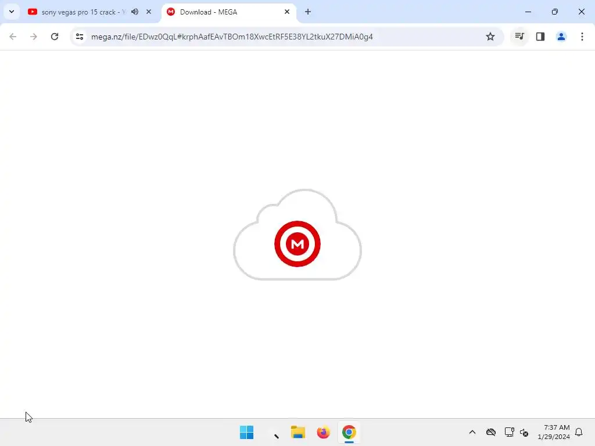Restore down the Chrome window
This screenshot has height=446, width=595.
tap(555, 12)
